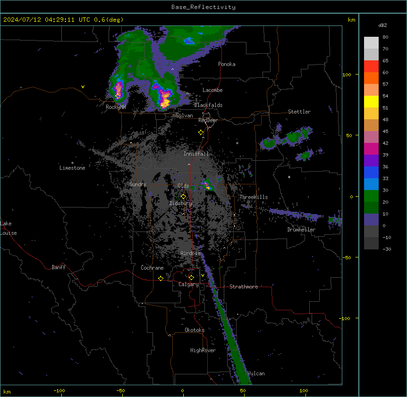Click the km unit label at bottom-left
The image size is (407, 397).
pos(7,391)
